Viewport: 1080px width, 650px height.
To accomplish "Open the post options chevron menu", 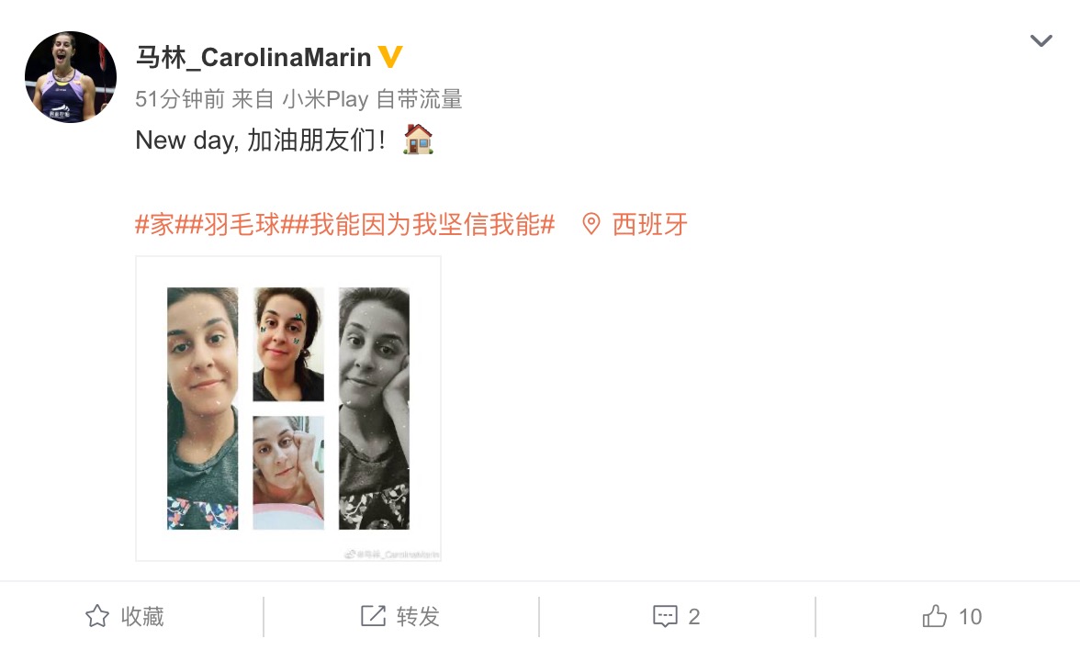I will click(x=1041, y=40).
